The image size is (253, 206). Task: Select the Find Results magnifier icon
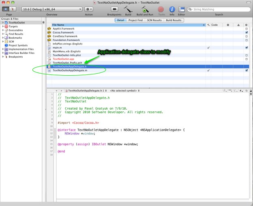[x=6, y=34]
